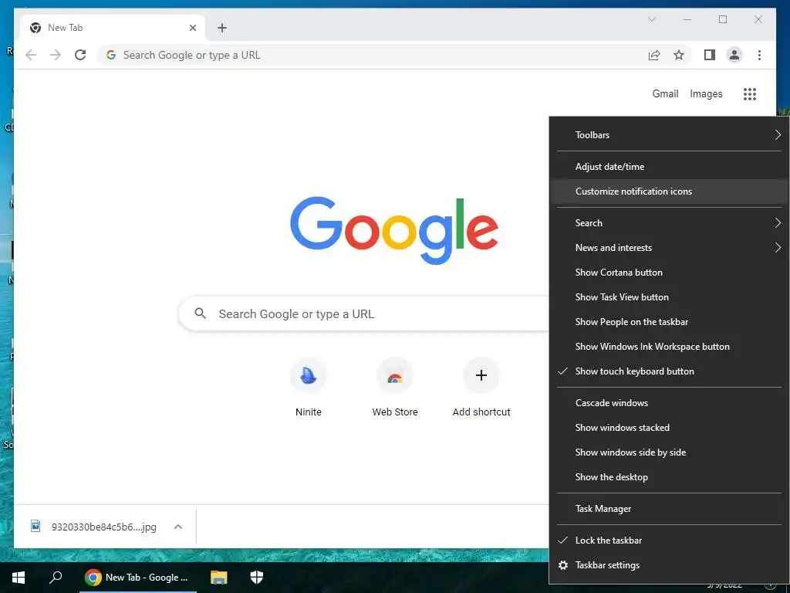Open taskbar search magnifier

tap(56, 577)
